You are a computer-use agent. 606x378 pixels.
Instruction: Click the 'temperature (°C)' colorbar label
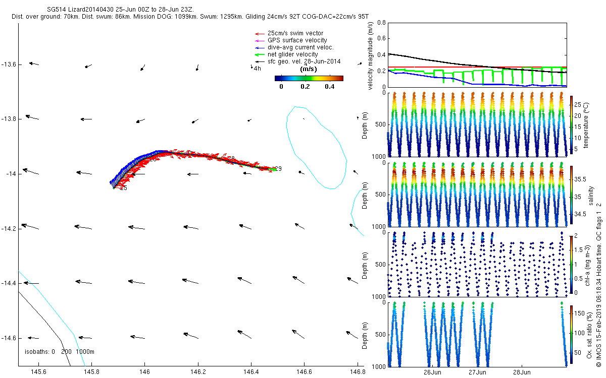pos(587,125)
